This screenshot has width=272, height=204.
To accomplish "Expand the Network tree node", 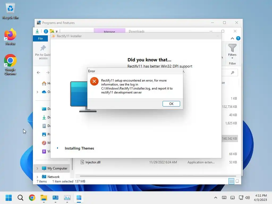I will point(37,177).
